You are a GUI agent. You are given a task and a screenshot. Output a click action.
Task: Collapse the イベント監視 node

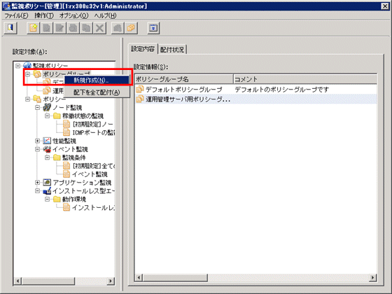click(x=38, y=149)
